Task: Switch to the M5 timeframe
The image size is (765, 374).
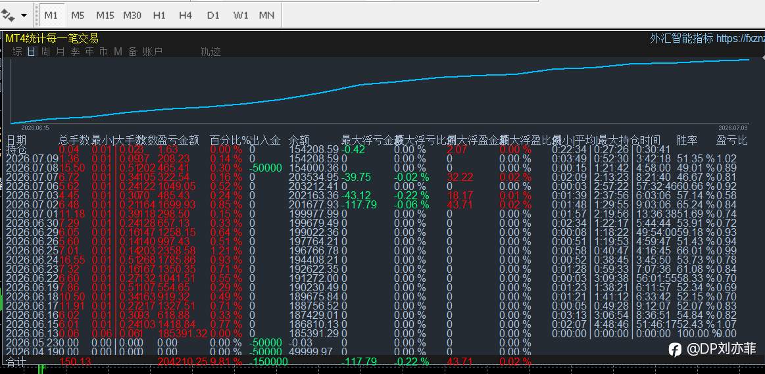Action: tap(78, 15)
